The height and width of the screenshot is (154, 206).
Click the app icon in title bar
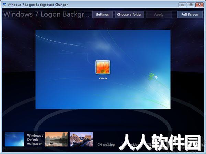tap(4, 4)
